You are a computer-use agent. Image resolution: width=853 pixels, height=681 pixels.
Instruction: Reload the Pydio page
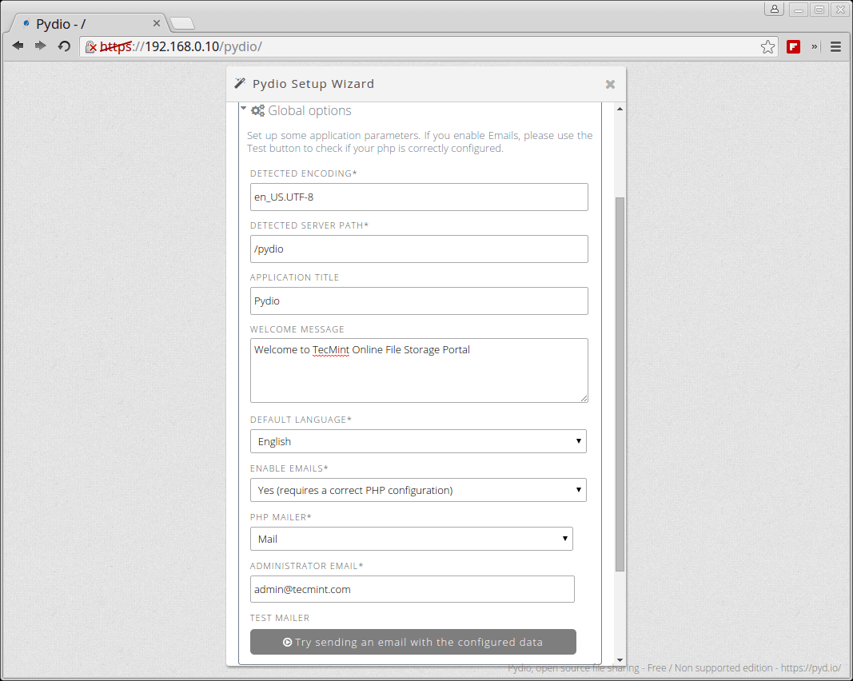click(x=64, y=46)
